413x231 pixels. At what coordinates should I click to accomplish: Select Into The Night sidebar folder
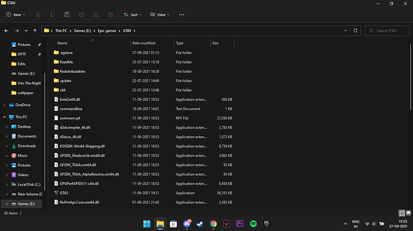tap(26, 83)
